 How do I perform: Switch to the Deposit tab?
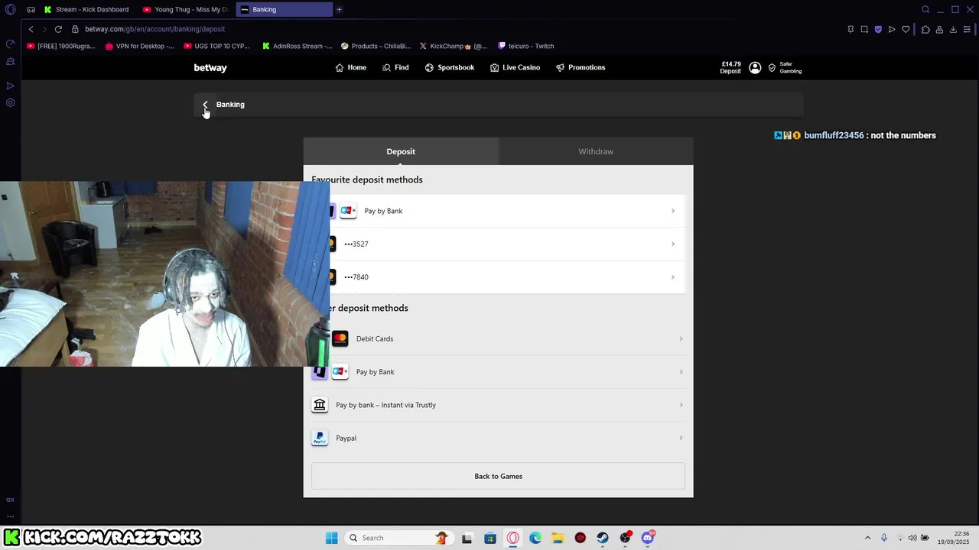coord(401,151)
